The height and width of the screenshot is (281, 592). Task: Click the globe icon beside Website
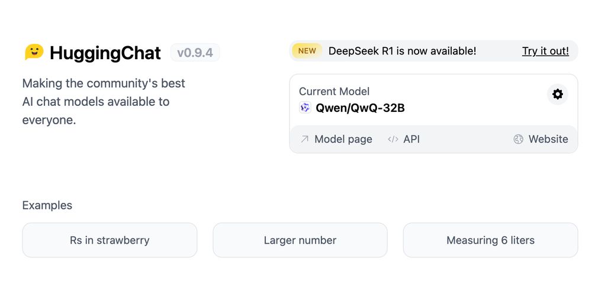(x=519, y=139)
